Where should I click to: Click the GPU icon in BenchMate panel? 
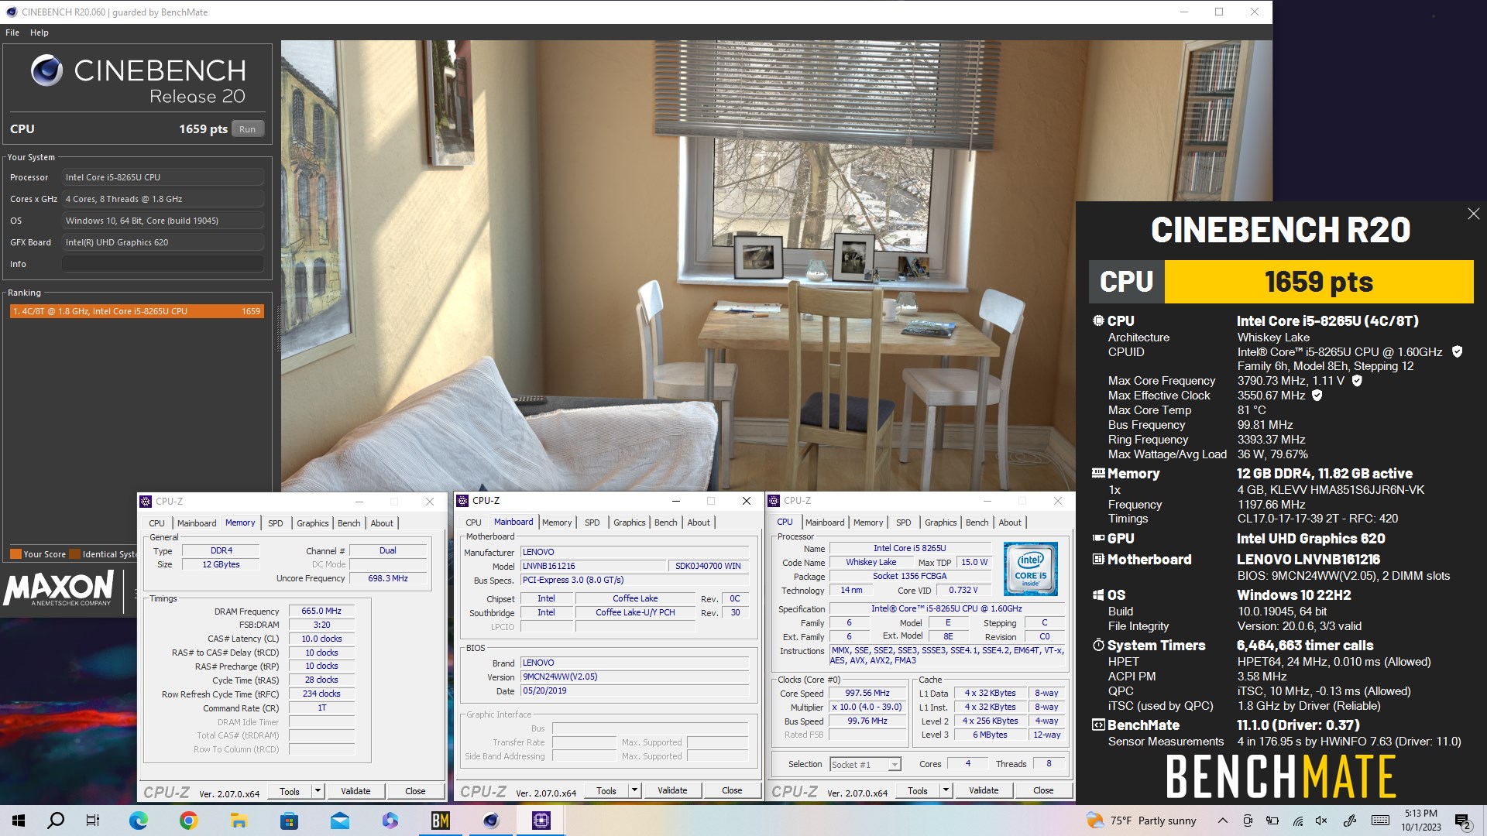1098,538
